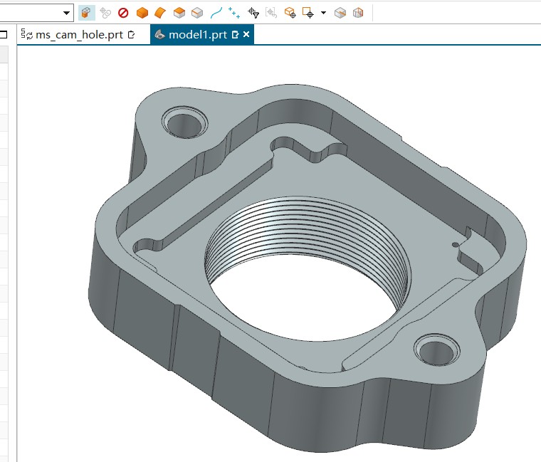The width and height of the screenshot is (541, 462).
Task: Open the selection filter dropdown arrow
Action: 67,13
